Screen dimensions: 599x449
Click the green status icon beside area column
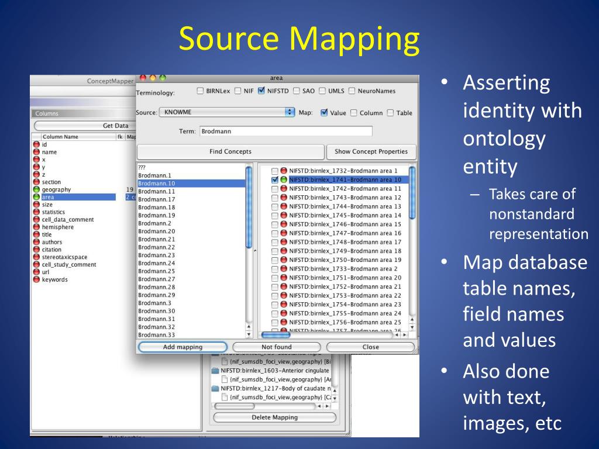tap(36, 197)
